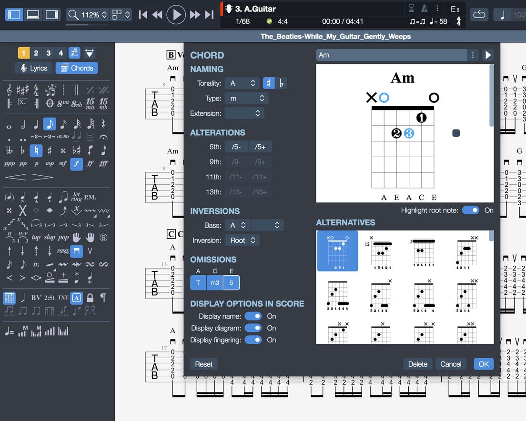526x421 pixels.
Task: Select the natural accidental symbol
Action: (x=36, y=150)
